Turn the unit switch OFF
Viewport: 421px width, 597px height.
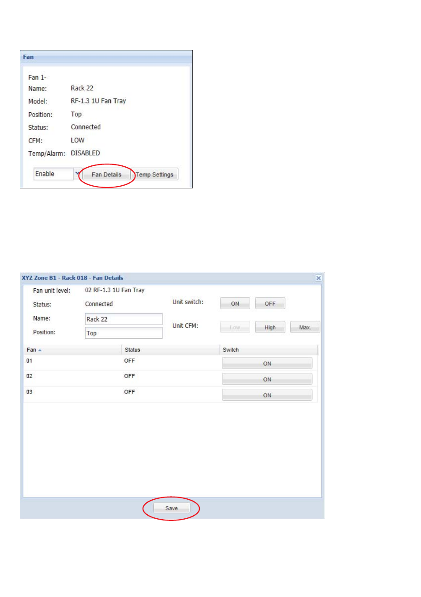270,303
